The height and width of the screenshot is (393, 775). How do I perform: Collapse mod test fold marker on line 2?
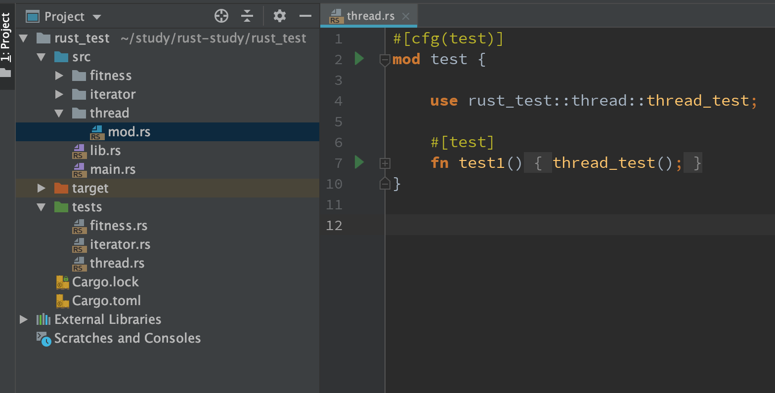click(385, 60)
